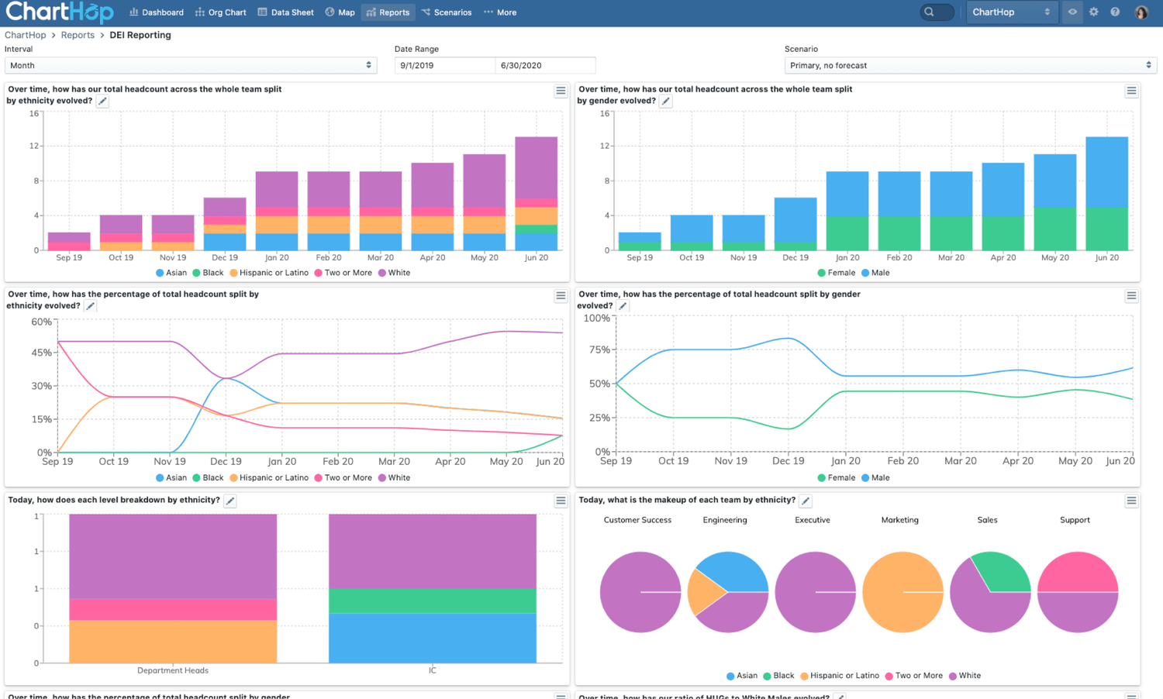Switch to the Org Chart tab
Viewport: 1163px width, 699px height.
[220, 12]
